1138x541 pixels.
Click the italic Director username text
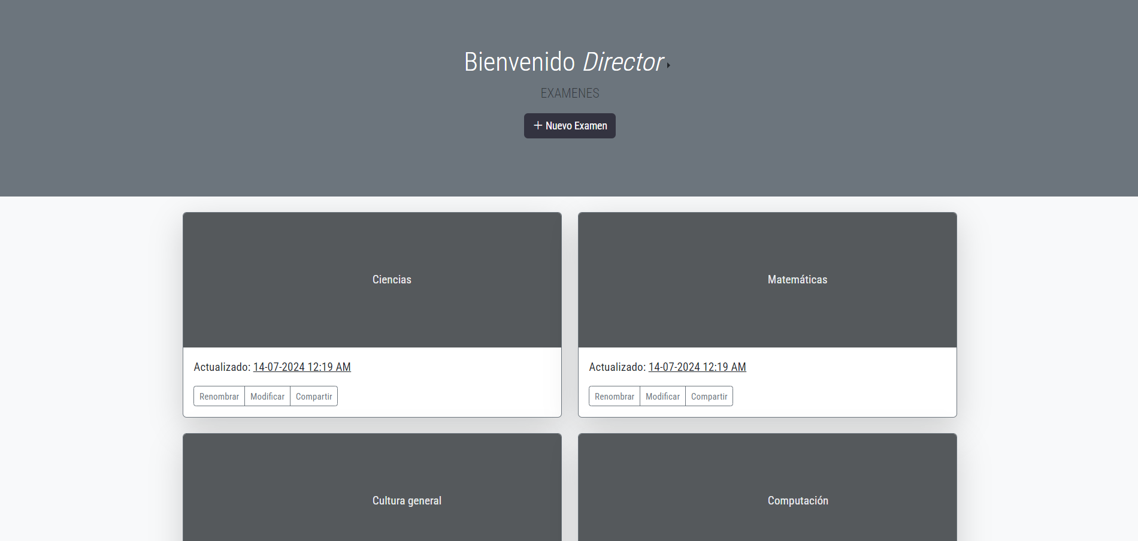[x=623, y=62]
